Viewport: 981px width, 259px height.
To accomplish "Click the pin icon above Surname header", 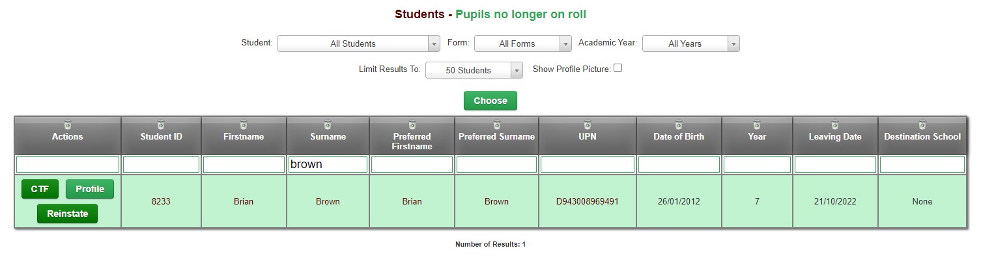I will click(x=328, y=125).
